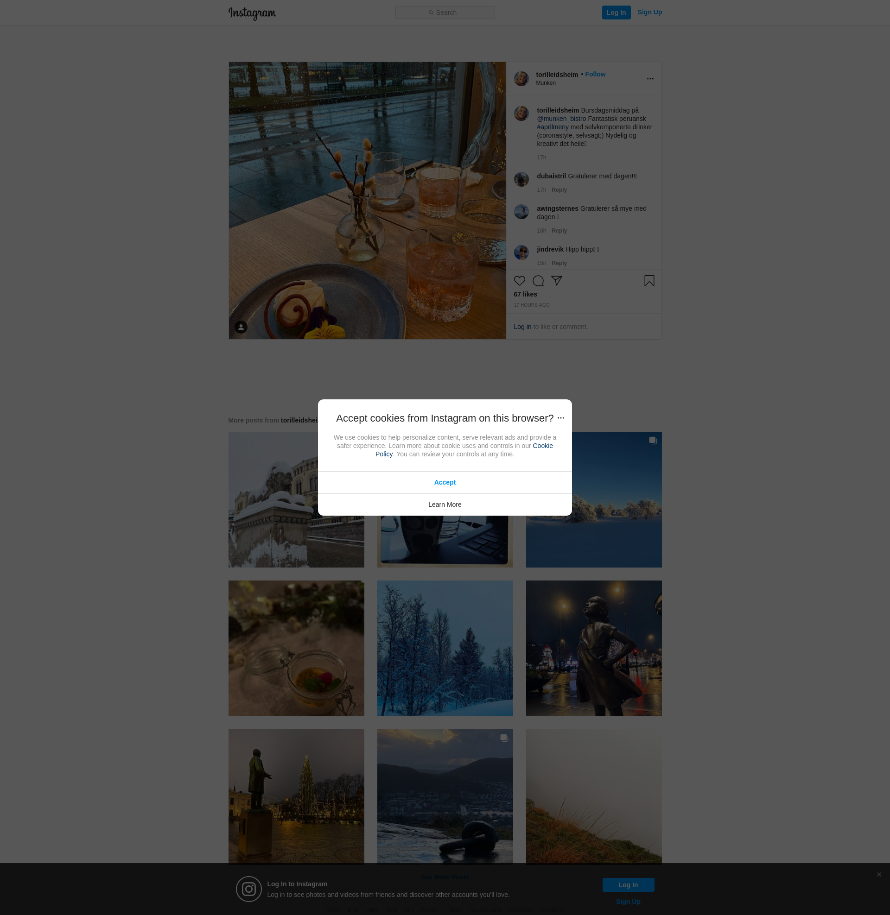890x915 pixels.
Task: Click tagged people icon on photo
Action: tap(241, 327)
